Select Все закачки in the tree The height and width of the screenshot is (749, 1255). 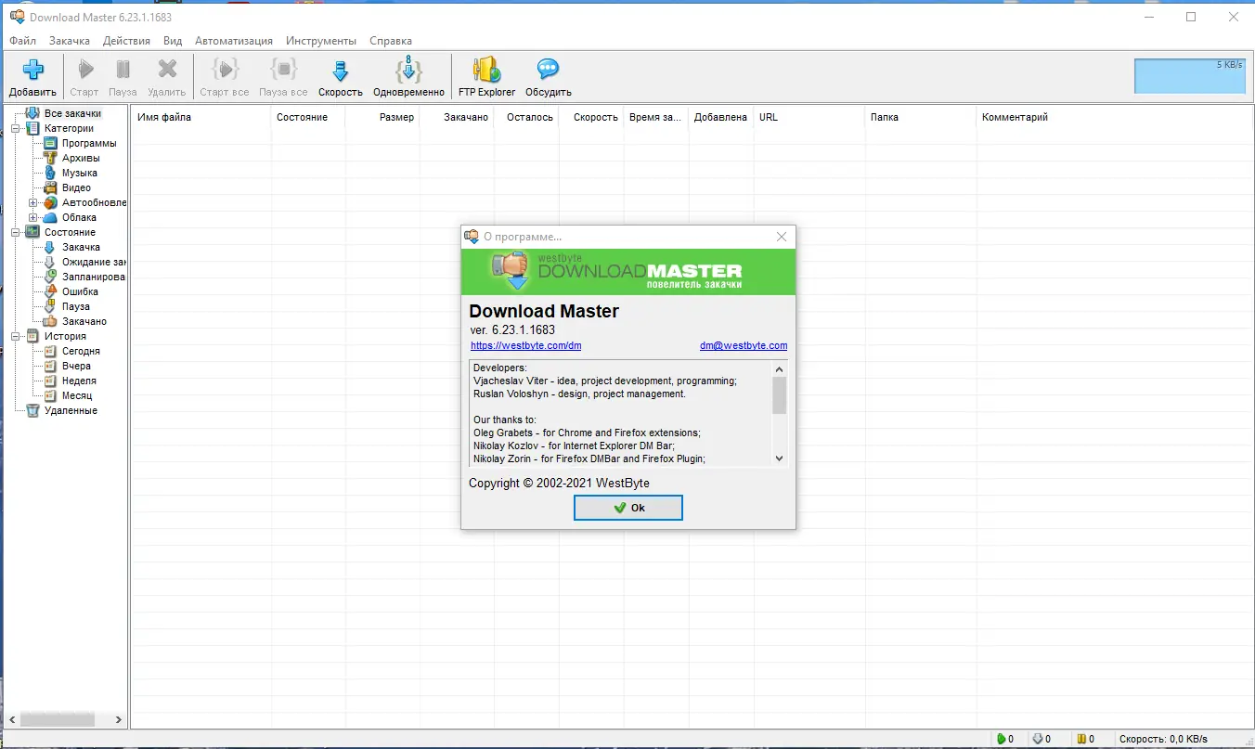click(x=72, y=113)
